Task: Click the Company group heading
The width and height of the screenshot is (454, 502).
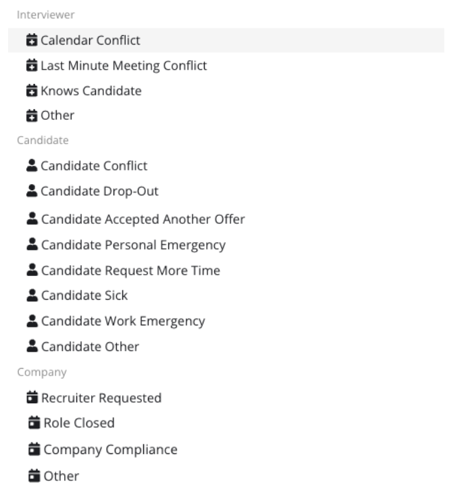Action: (x=42, y=372)
